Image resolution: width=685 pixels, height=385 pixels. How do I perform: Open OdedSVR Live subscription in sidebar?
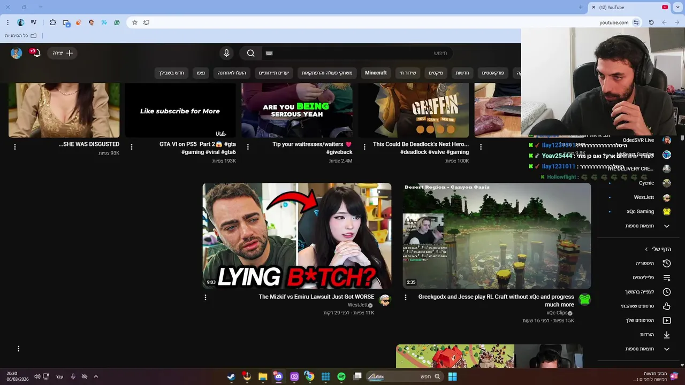coord(640,140)
